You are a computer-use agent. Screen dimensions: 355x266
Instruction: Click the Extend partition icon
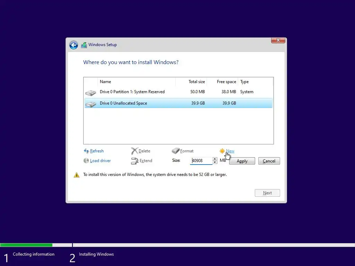pos(135,161)
